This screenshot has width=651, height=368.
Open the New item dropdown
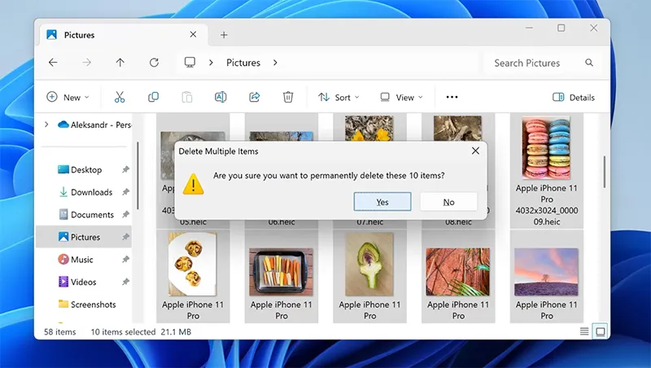click(68, 97)
